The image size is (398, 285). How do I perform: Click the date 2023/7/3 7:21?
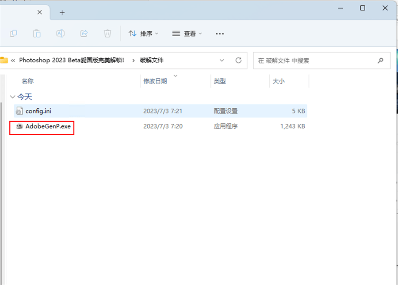click(163, 111)
